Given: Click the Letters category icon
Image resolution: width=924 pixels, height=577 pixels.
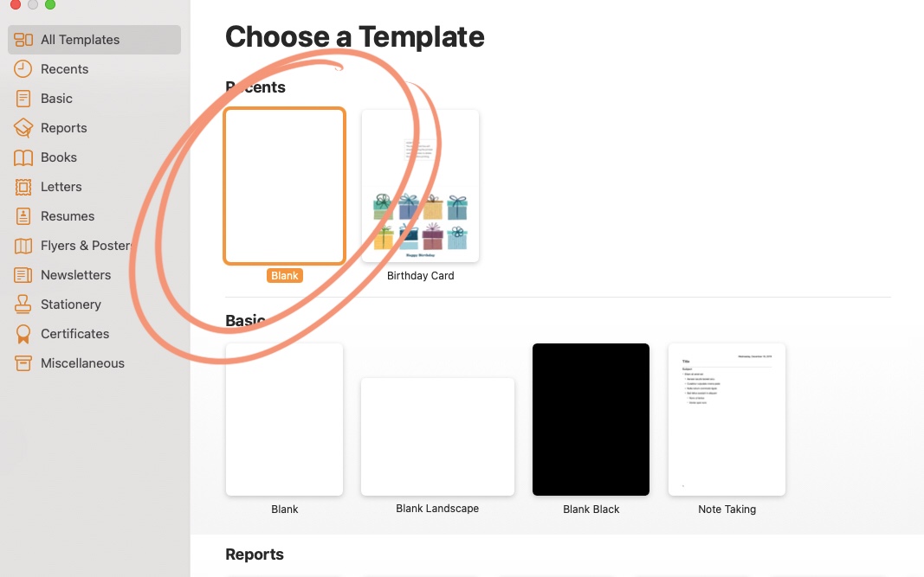Looking at the screenshot, I should click(23, 187).
